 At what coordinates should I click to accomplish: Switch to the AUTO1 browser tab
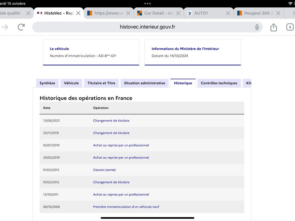209,13
